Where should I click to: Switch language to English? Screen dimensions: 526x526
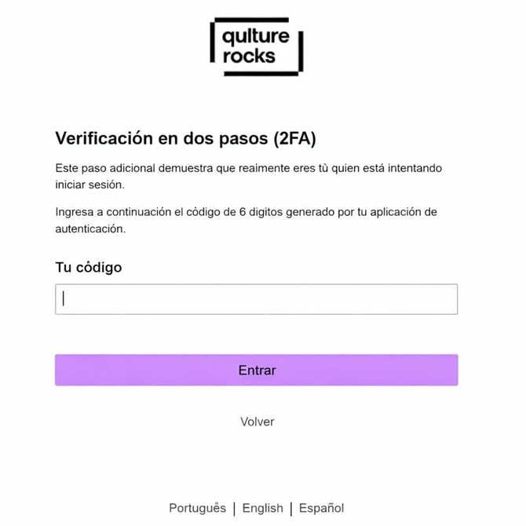coord(262,508)
